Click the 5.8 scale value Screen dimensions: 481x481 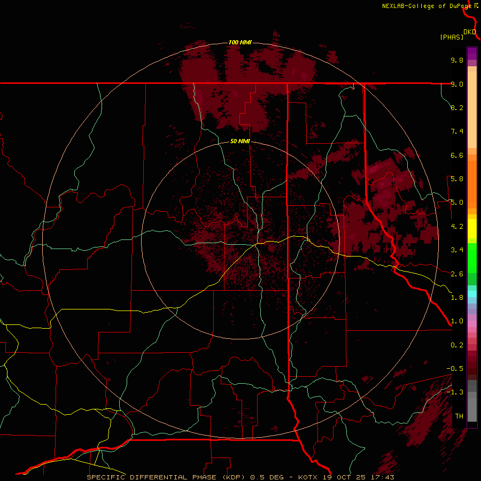(x=457, y=179)
